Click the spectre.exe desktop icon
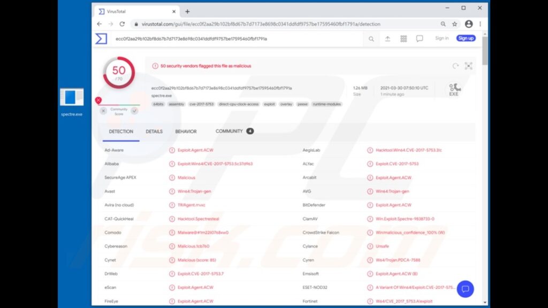 point(72,102)
